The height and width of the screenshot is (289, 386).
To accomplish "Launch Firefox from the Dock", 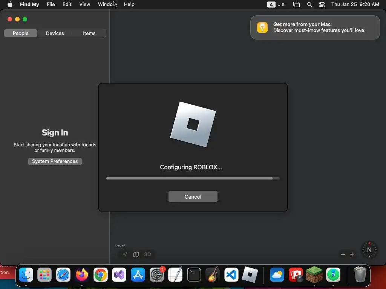I will (82, 274).
